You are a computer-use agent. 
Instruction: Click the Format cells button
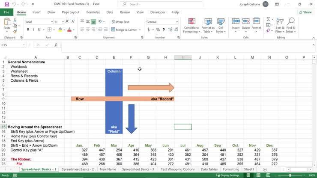coord(256,25)
